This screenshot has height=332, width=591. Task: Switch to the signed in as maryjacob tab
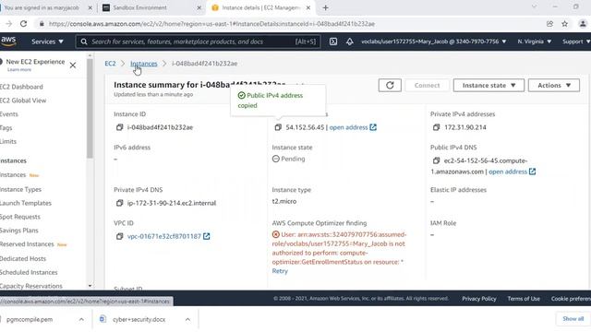click(x=47, y=7)
